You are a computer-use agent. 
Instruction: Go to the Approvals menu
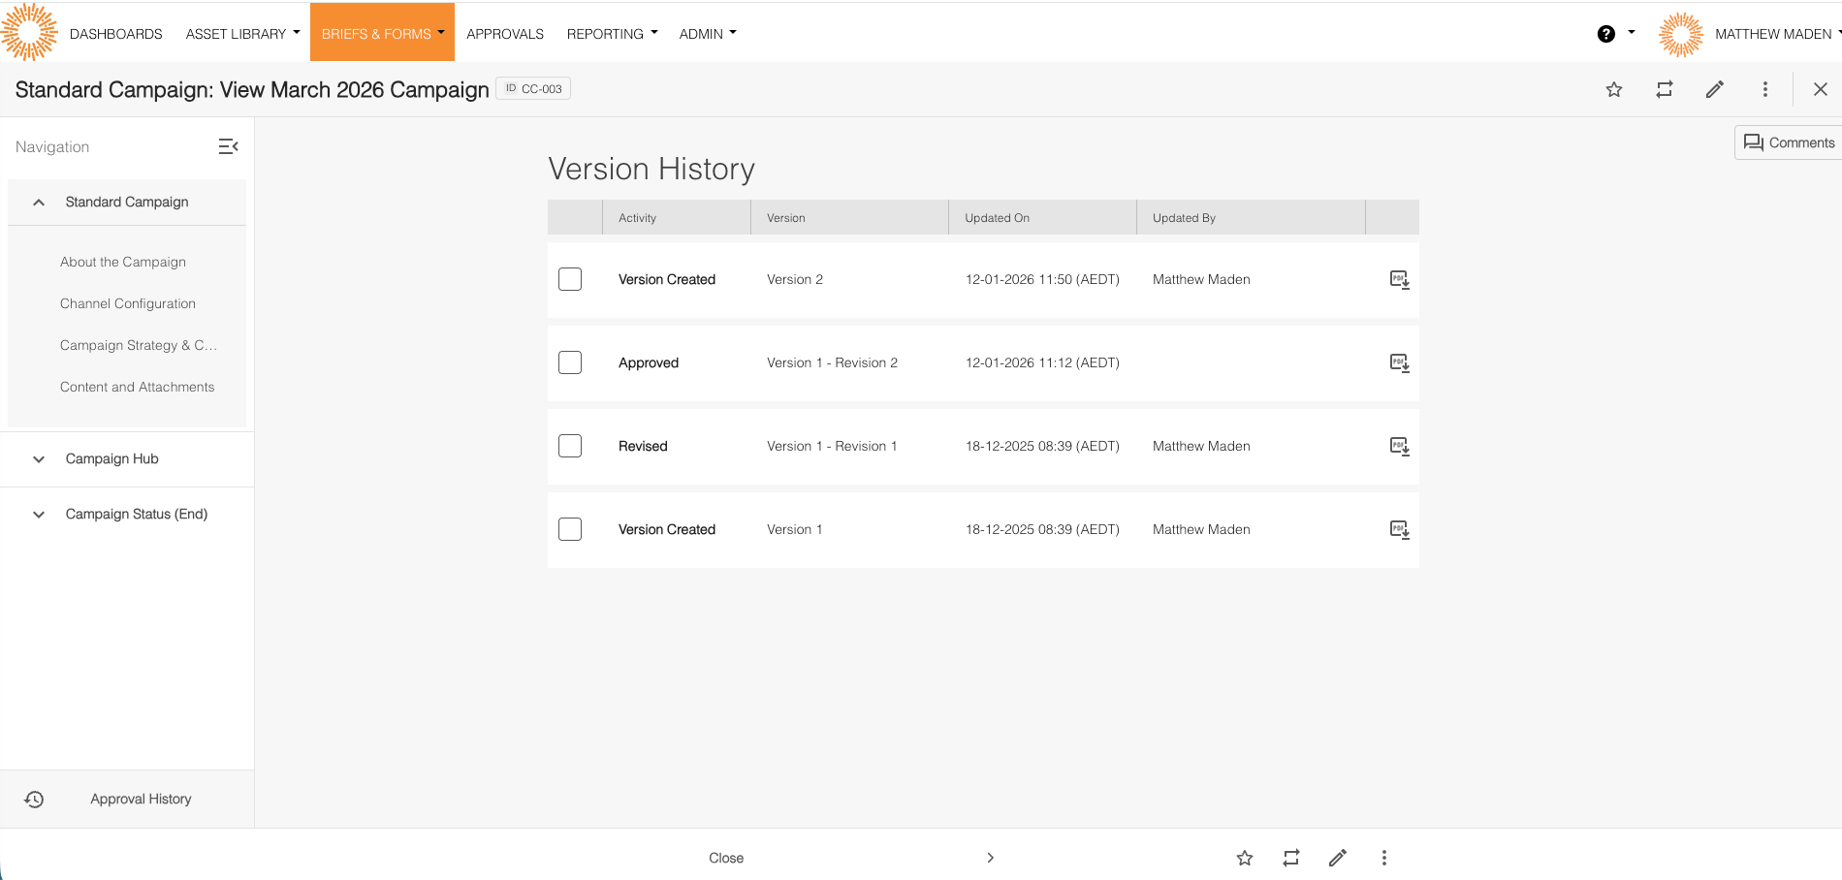click(504, 34)
